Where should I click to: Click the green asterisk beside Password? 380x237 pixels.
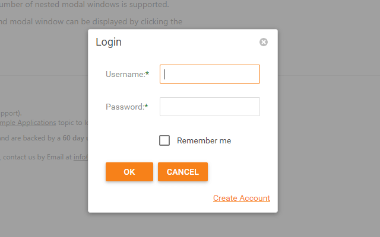[x=147, y=107]
